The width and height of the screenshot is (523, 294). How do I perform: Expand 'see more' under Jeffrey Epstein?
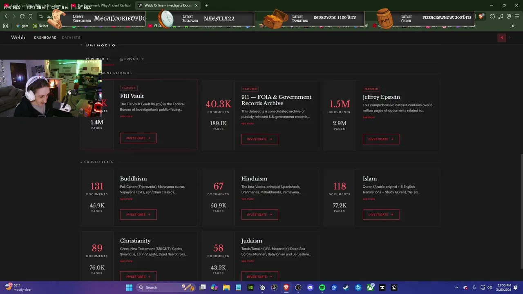click(x=369, y=117)
